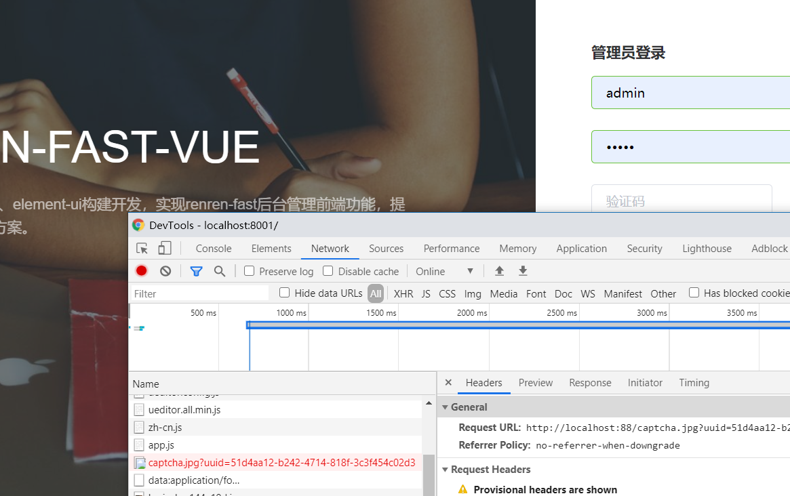Screen dimensions: 790x496
Task: Switch to the Preview detail tab
Action: coord(536,383)
